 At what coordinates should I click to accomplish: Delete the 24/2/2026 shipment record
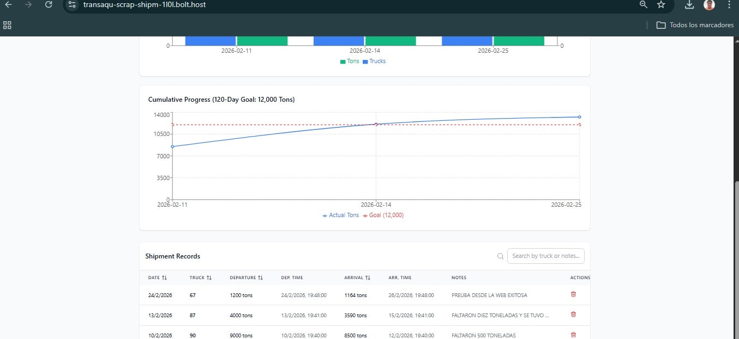573,294
